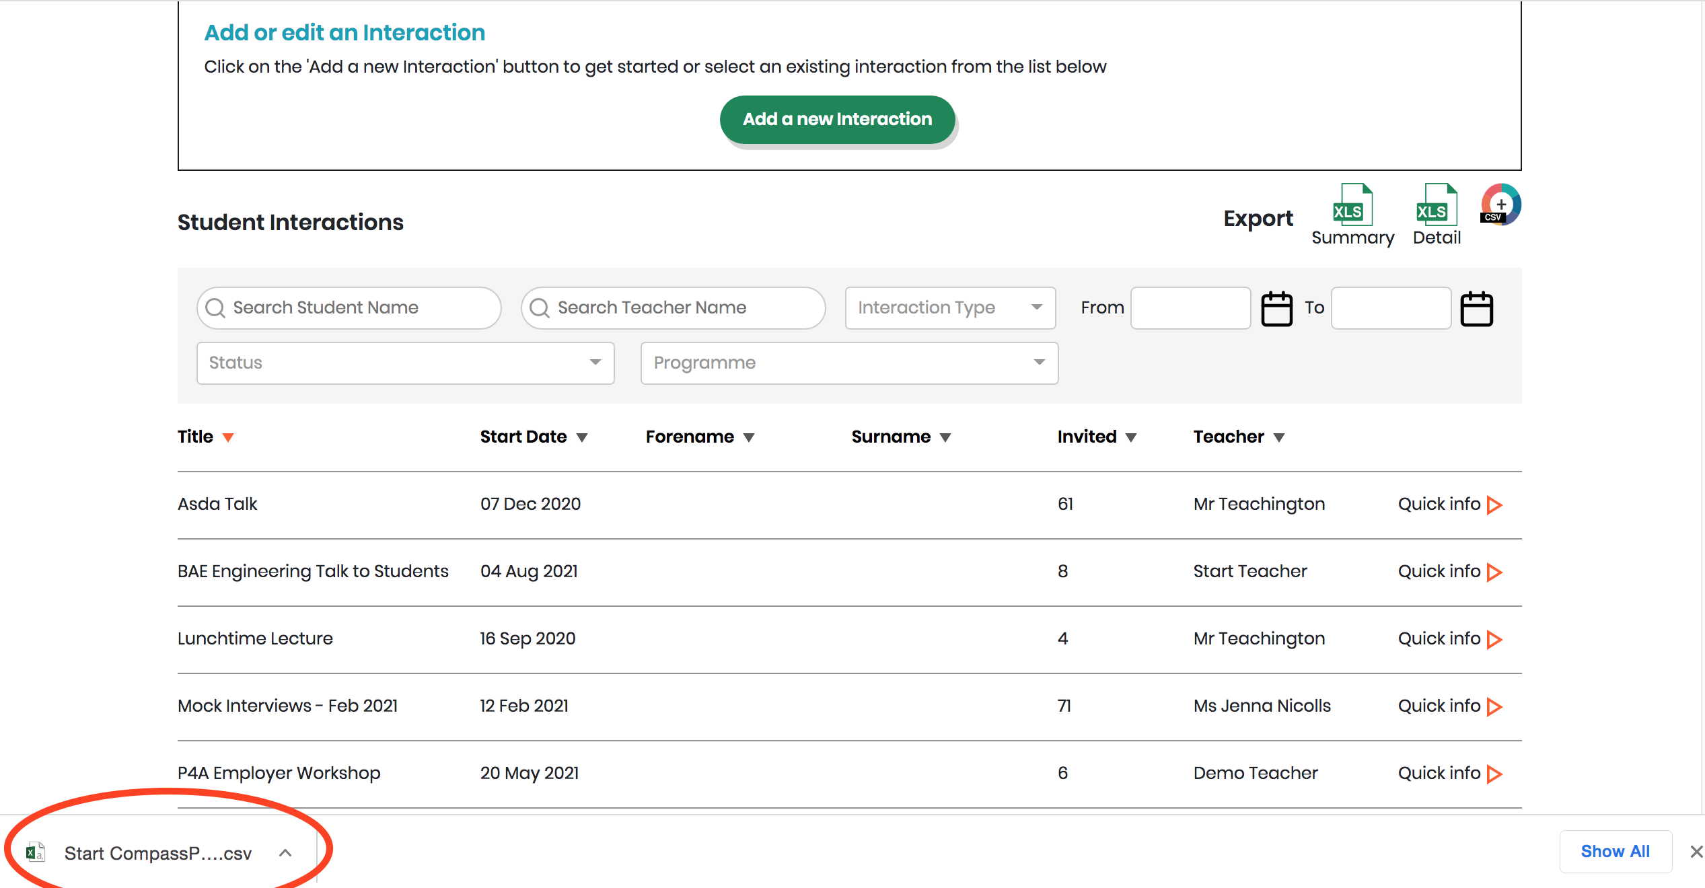
Task: Open Quick info arrow for Asda Talk
Action: tap(1494, 505)
